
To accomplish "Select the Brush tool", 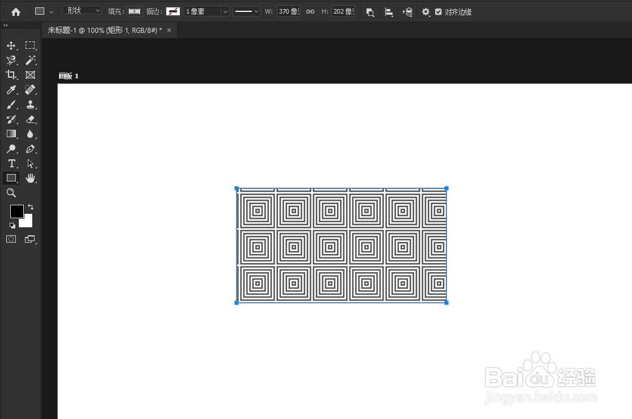I will pos(11,105).
